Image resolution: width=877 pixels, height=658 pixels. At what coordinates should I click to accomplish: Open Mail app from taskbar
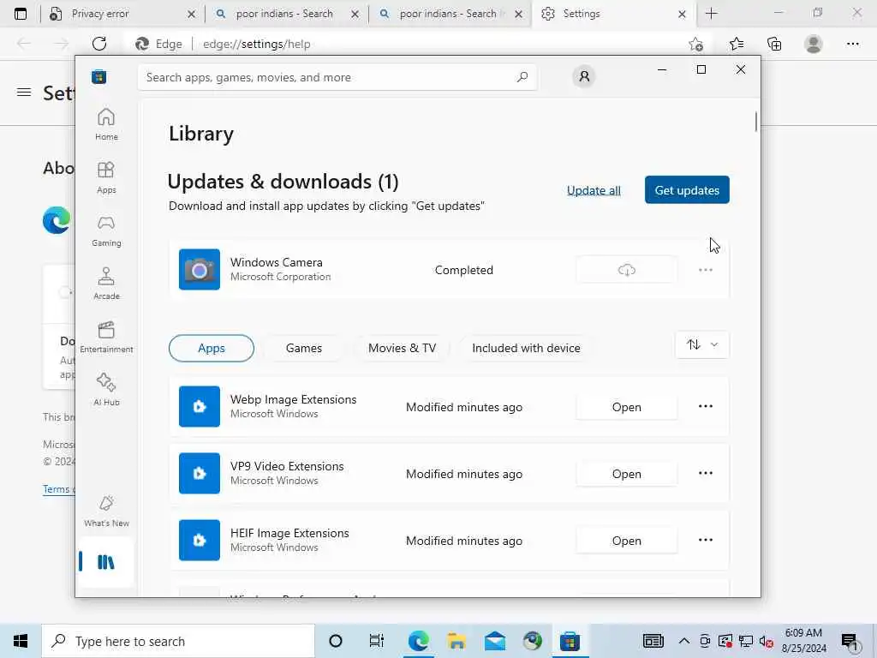(x=494, y=641)
